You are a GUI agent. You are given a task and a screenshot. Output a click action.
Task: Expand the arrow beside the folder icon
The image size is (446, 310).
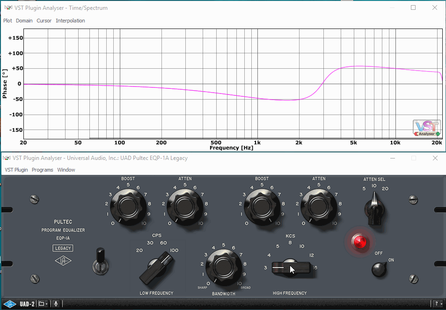tap(47, 304)
